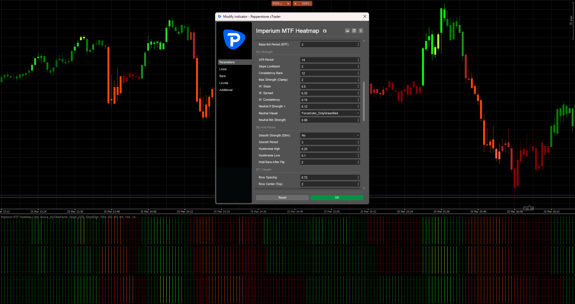The height and width of the screenshot is (304, 575).
Task: Open the Neutral Visual dropdown
Action: click(x=330, y=113)
